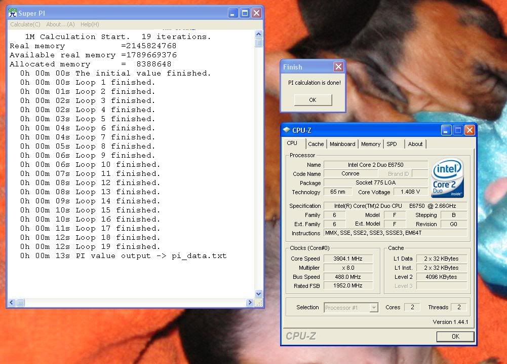
Task: Click the Cores value '2'
Action: tap(412, 307)
